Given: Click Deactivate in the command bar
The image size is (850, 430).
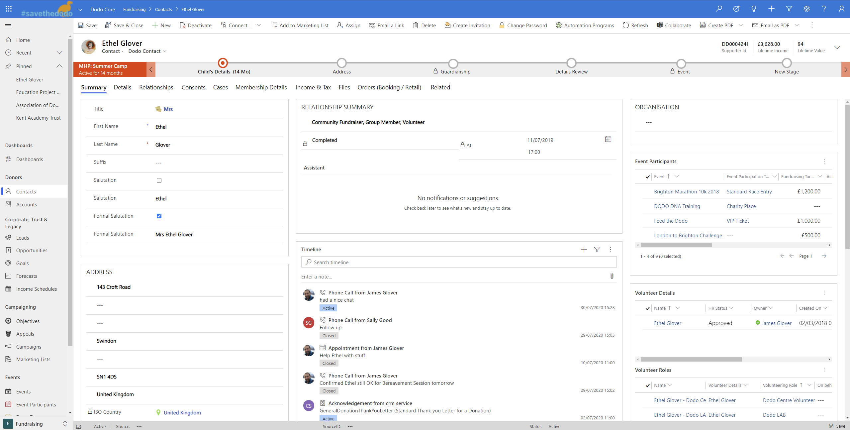Looking at the screenshot, I should 195,25.
